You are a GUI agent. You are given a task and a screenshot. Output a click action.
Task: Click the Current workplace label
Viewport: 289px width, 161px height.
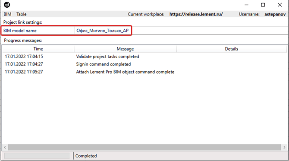tap(146, 14)
